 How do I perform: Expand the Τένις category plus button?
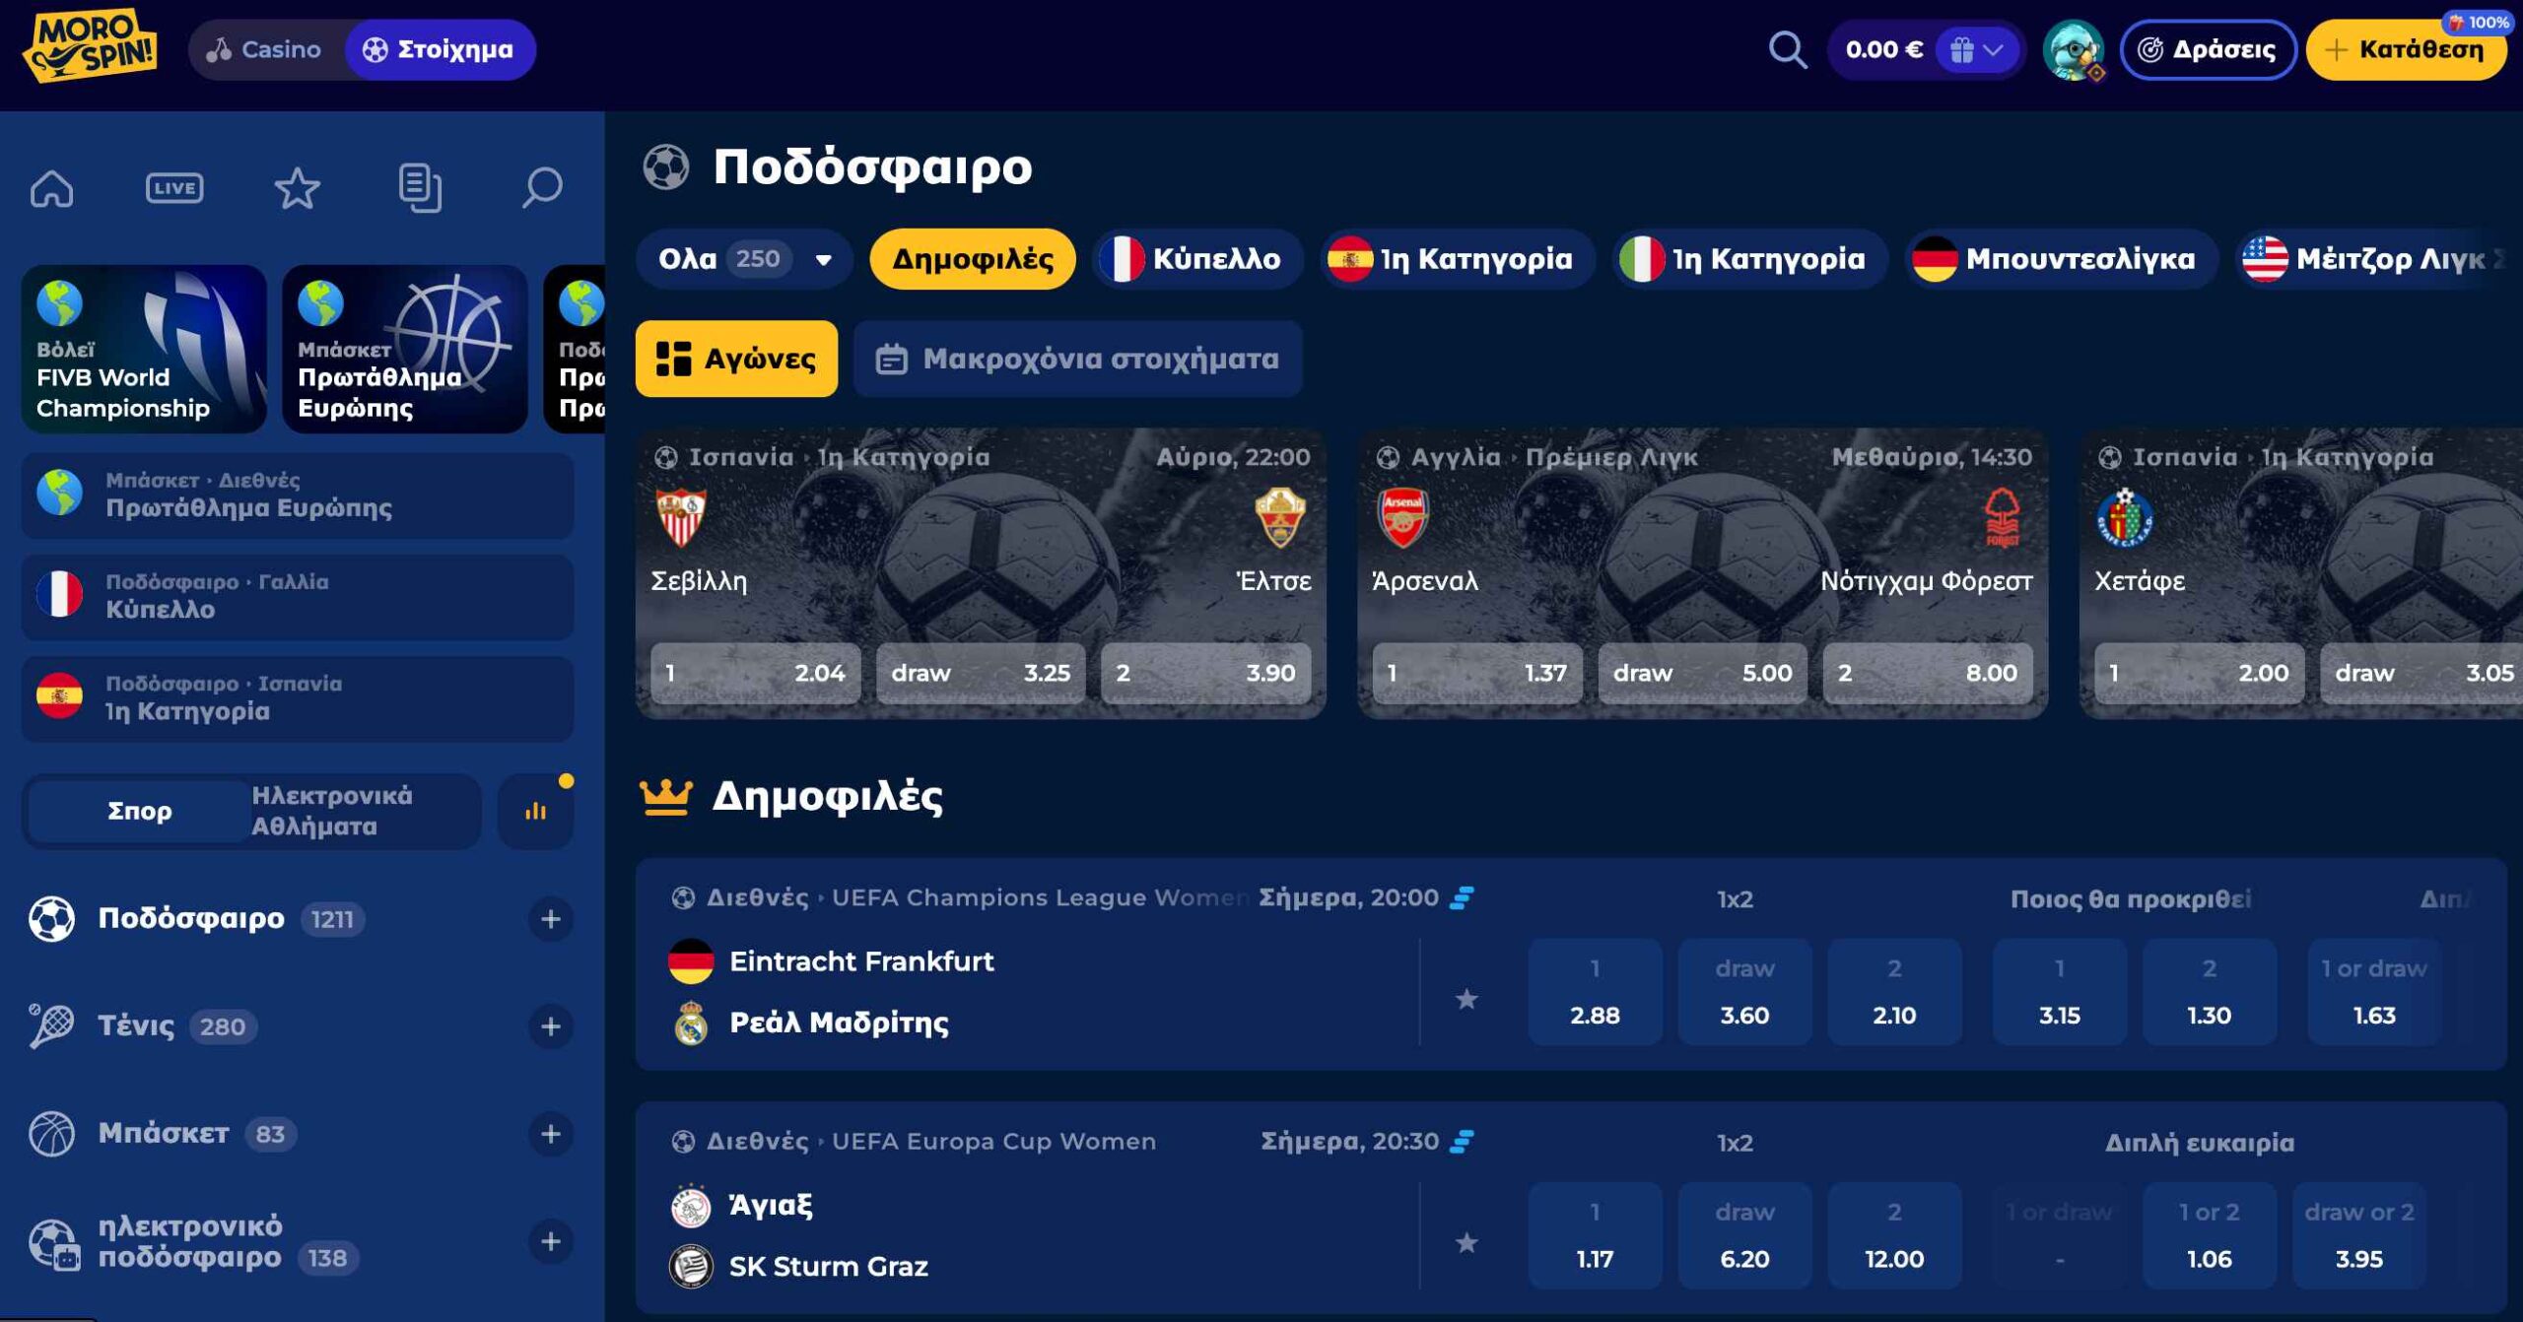point(550,1026)
